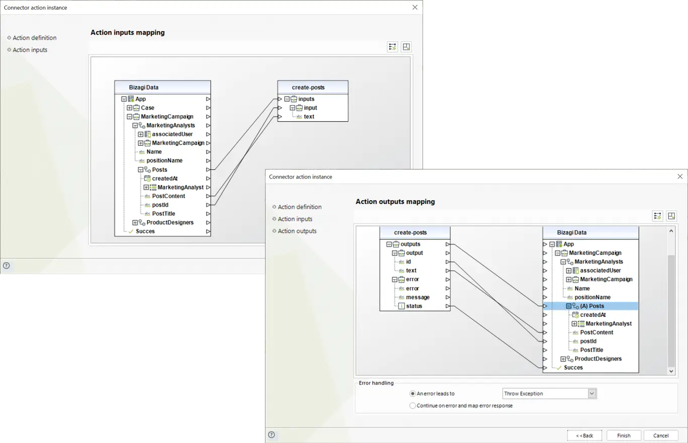
Task: Click the auto-map icon in the outputs mapping window
Action: [x=657, y=216]
